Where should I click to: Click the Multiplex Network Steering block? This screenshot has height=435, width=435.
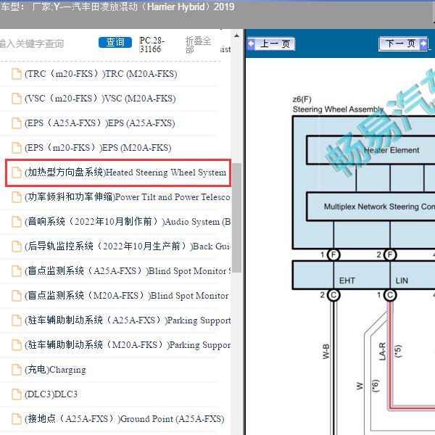click(371, 207)
